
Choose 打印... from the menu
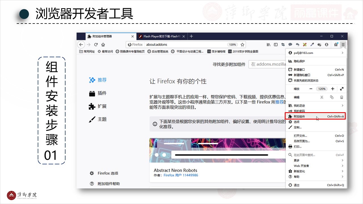coord(316,147)
